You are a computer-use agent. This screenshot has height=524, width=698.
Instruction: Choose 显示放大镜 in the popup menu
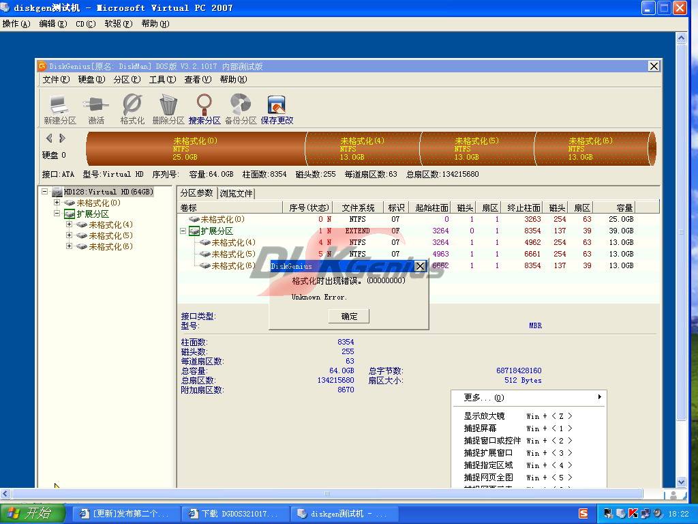(x=528, y=416)
